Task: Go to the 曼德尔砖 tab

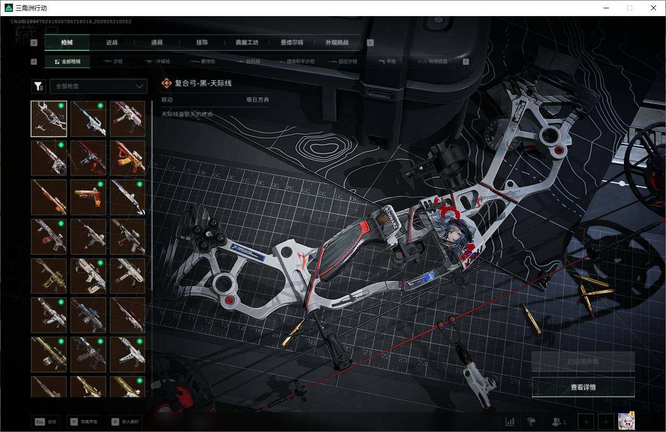Action: (x=292, y=43)
